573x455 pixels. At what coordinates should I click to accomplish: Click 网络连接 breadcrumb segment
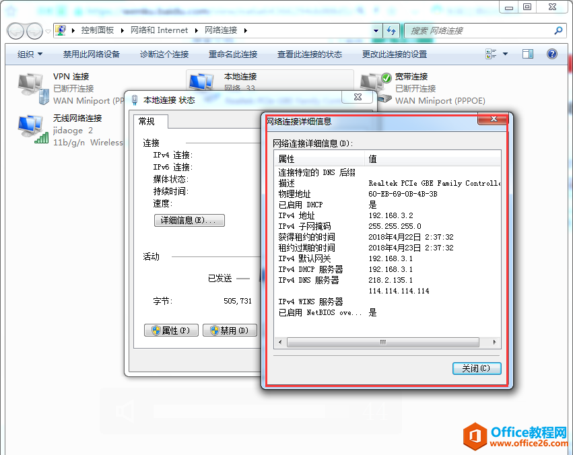pos(221,30)
